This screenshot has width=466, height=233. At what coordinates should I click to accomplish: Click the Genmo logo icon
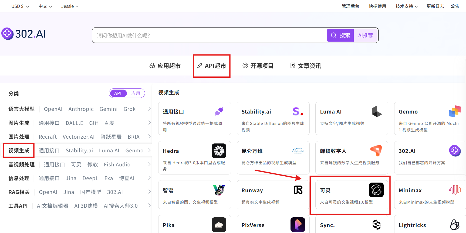455,111
